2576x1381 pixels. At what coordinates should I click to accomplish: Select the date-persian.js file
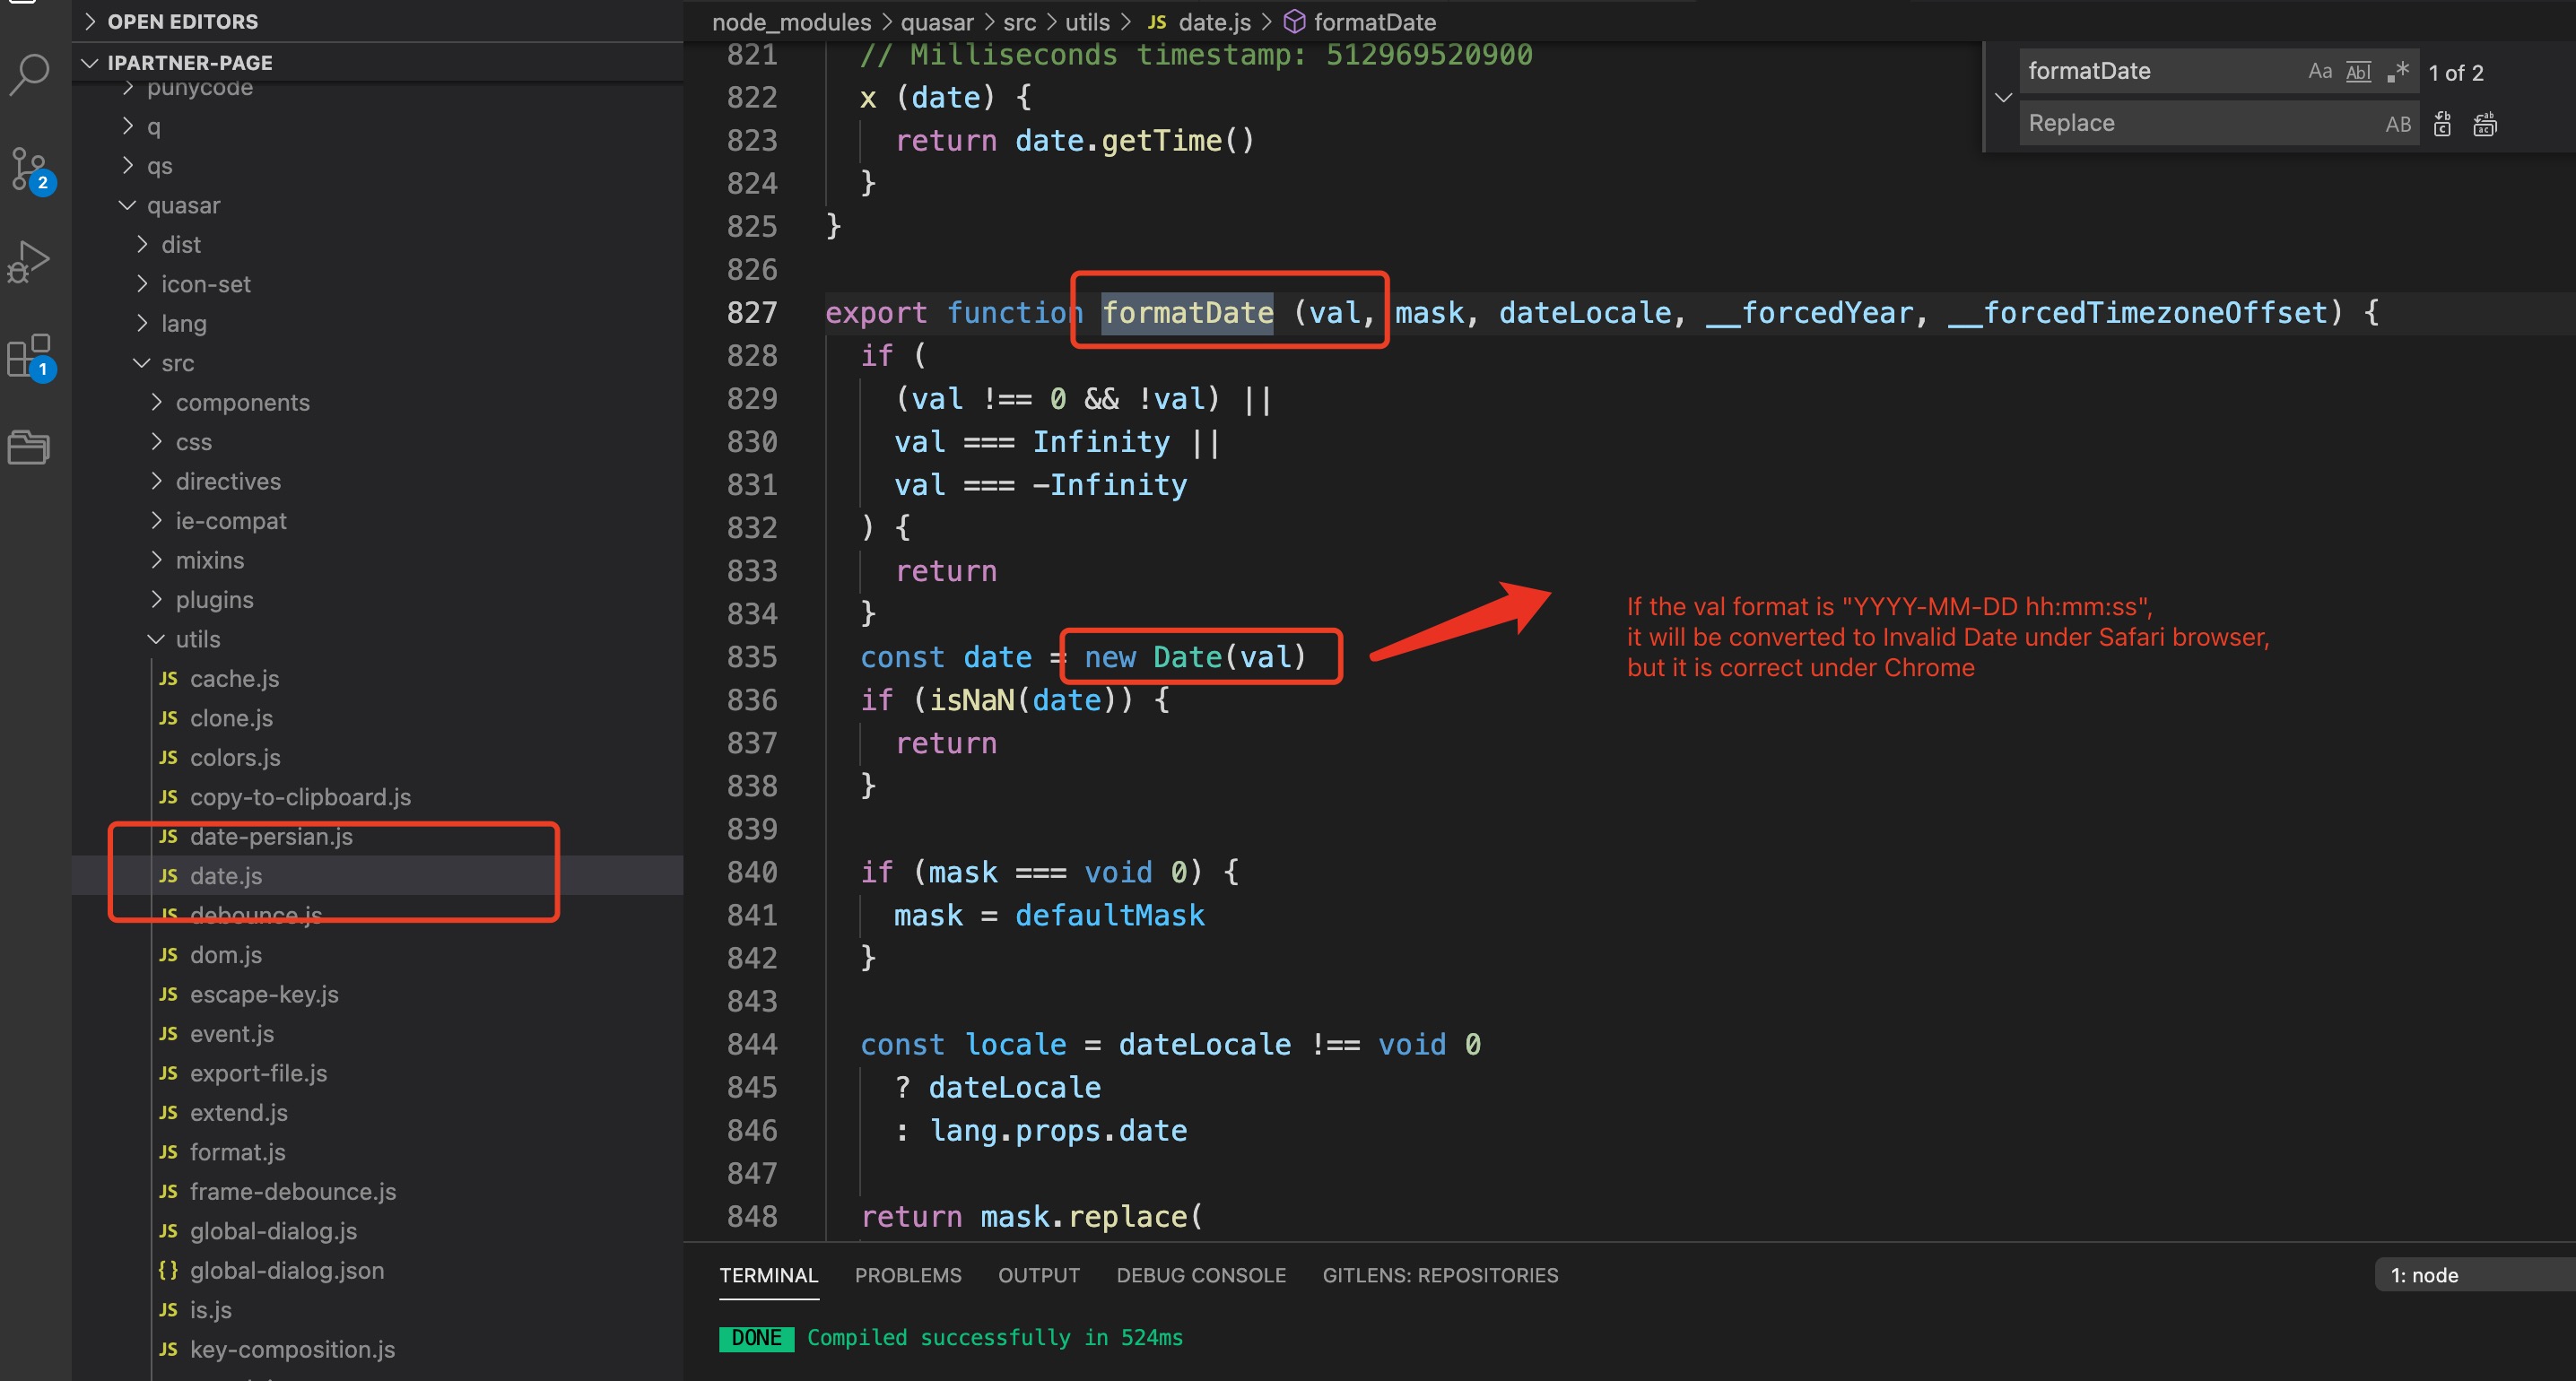(270, 836)
